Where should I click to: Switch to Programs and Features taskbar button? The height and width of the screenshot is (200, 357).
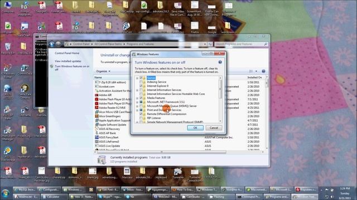[x=277, y=197]
